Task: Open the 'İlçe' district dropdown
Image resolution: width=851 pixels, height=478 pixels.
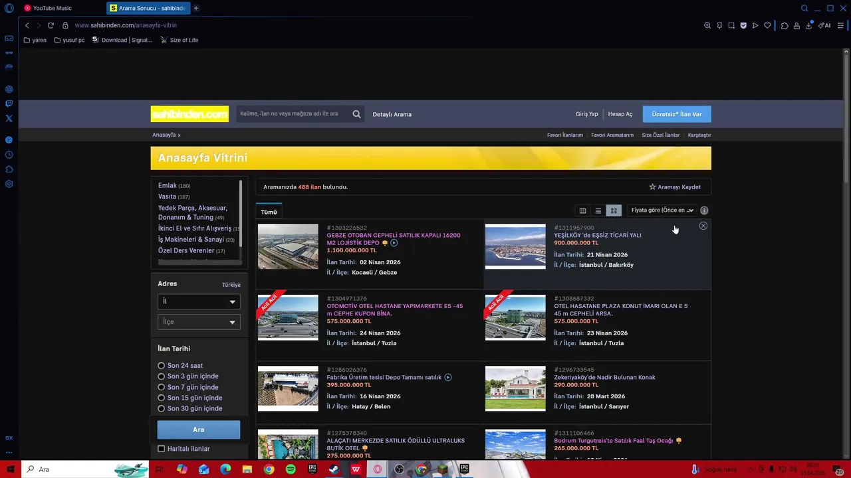Action: pos(199,322)
